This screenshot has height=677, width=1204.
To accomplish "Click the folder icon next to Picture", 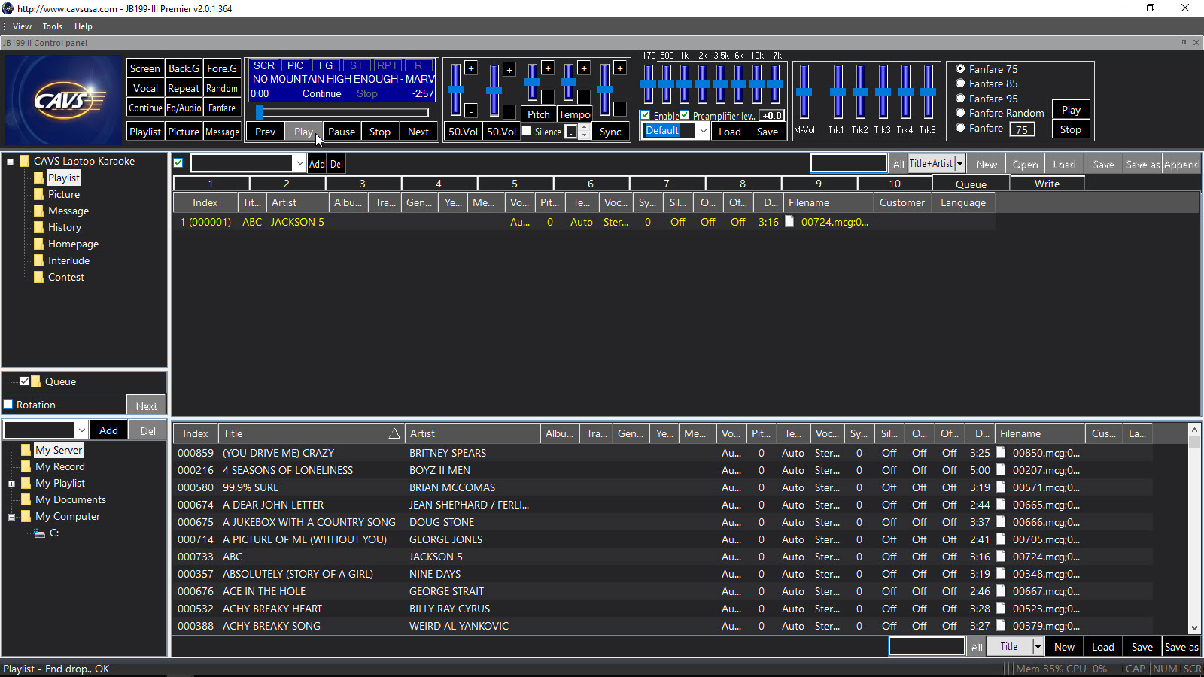I will [39, 194].
